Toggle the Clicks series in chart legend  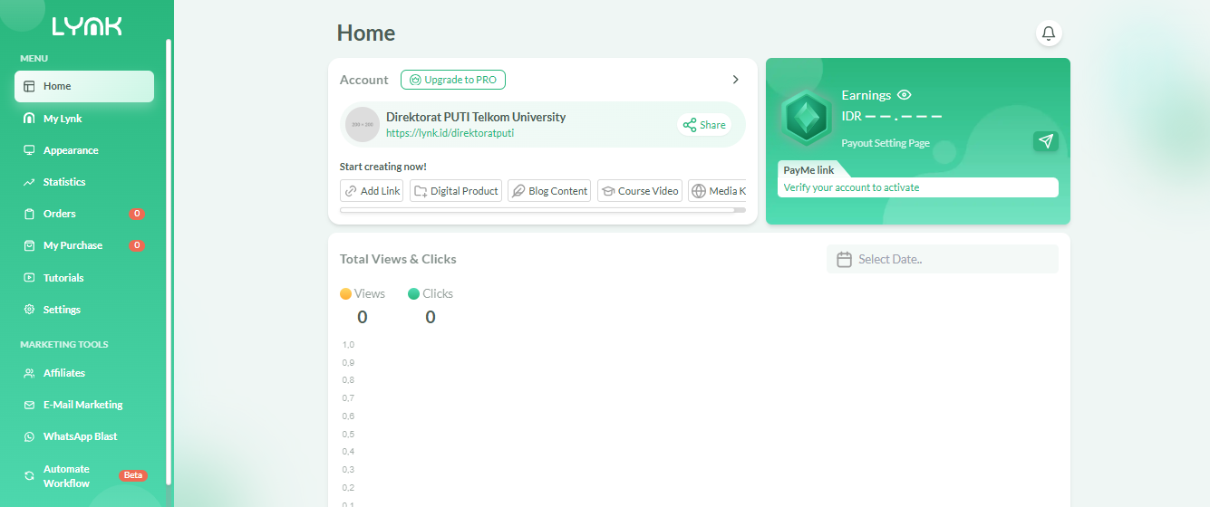431,293
